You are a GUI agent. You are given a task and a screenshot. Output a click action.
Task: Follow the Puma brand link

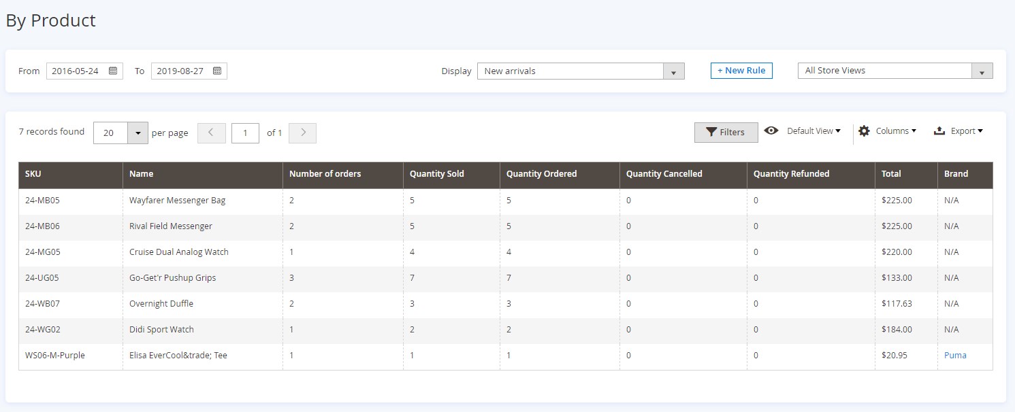955,355
